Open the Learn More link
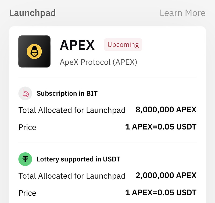The height and width of the screenshot is (203, 215). point(182,13)
